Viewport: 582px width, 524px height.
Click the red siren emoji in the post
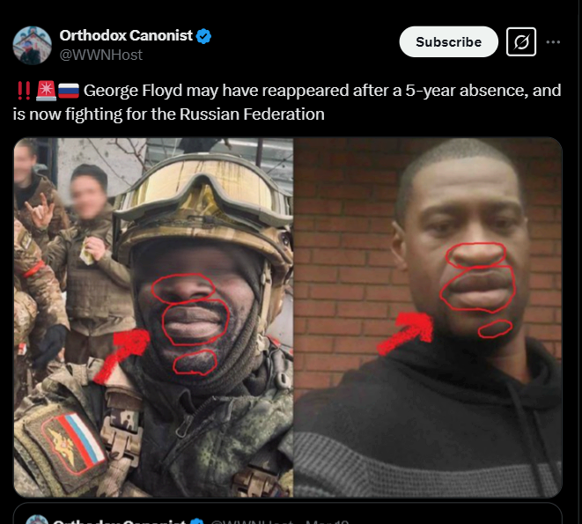[x=46, y=91]
